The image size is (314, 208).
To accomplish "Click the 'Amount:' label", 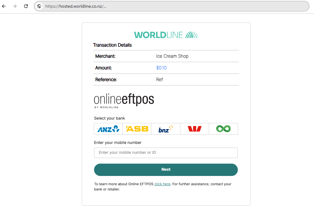I will coord(104,68).
